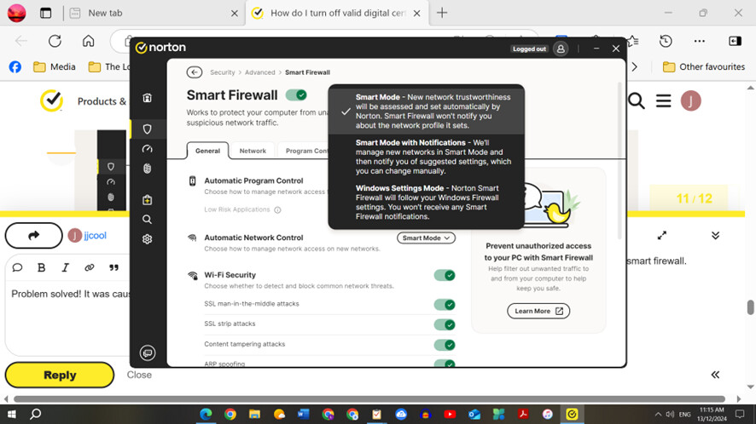Disable SSL man-in-the-middle attacks protection

(x=444, y=304)
